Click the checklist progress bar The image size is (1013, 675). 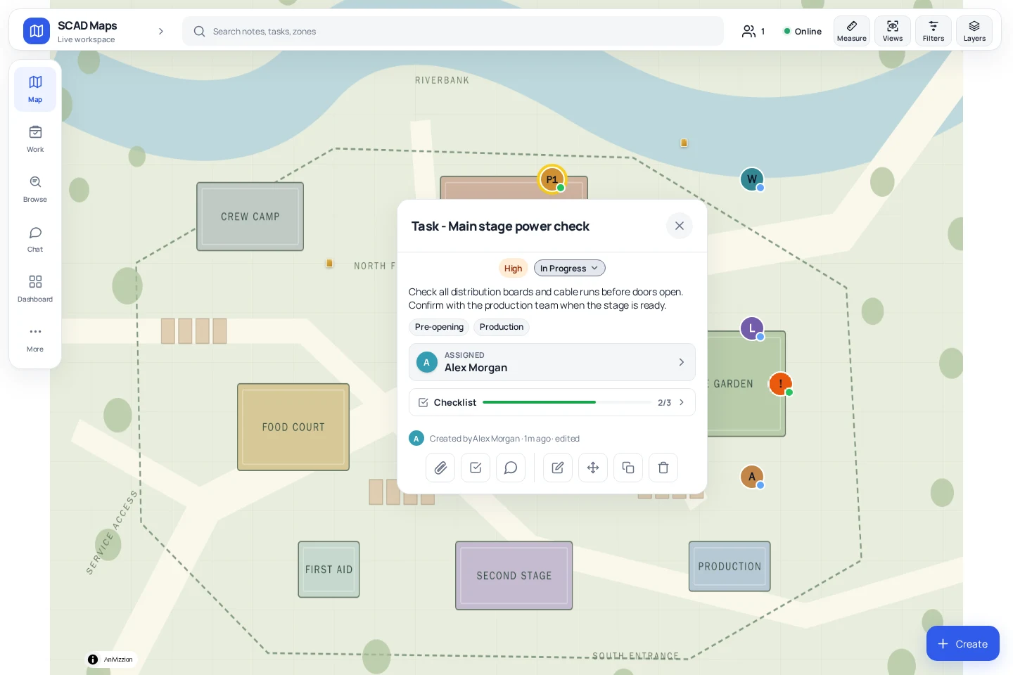click(x=567, y=402)
